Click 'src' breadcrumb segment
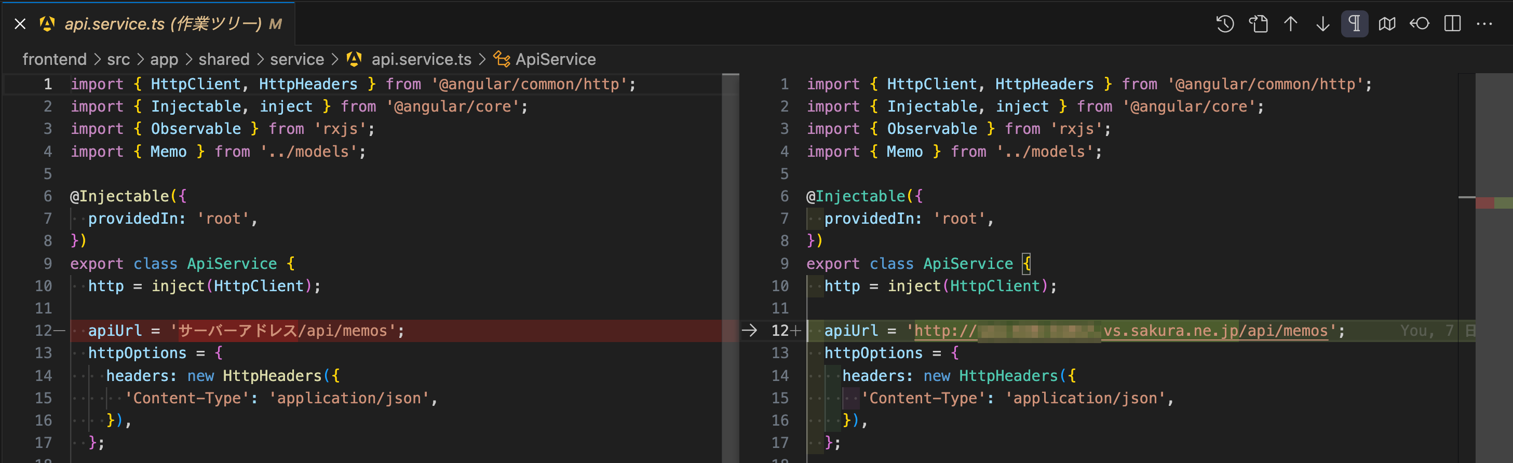The width and height of the screenshot is (1513, 463). 119,59
